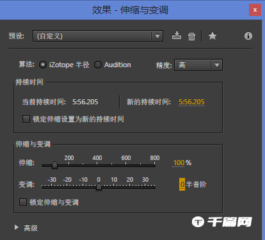The image size is (265, 240).
Task: Open the effect info help icon
Action: [248, 36]
